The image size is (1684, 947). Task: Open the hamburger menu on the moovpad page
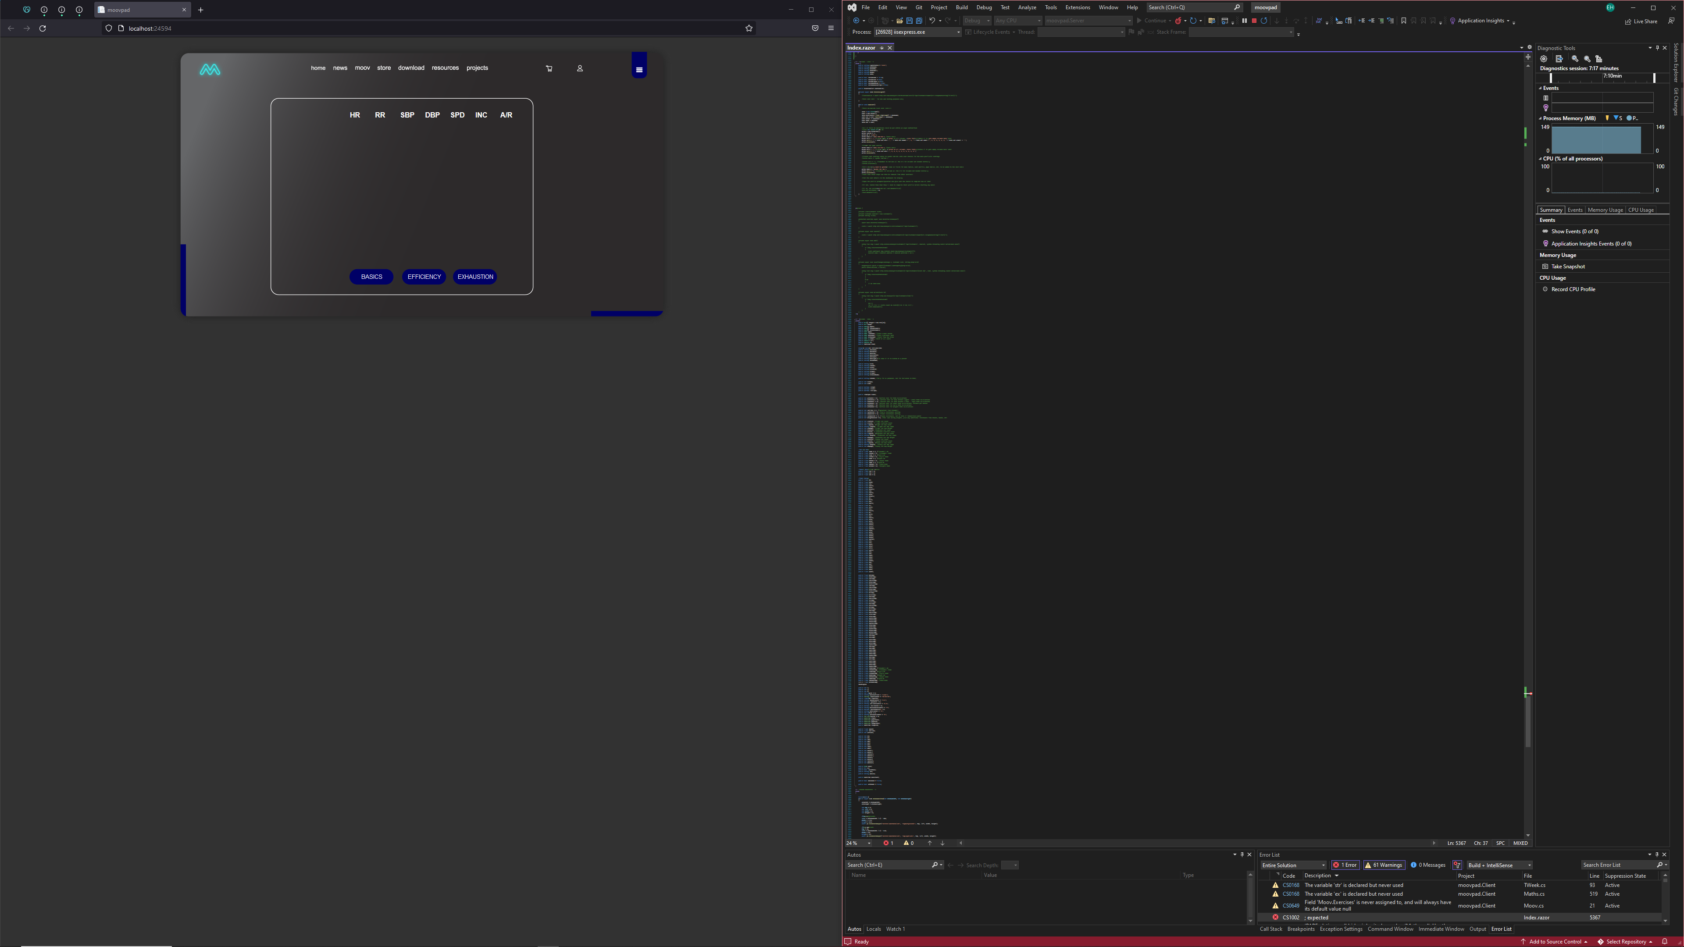(x=639, y=70)
